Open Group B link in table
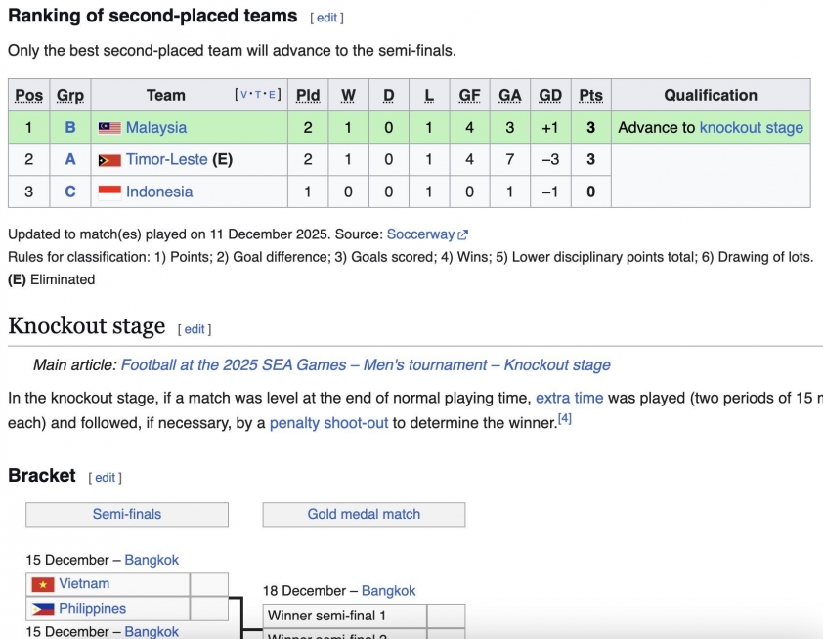Screen dimensions: 823x639 [x=70, y=128]
